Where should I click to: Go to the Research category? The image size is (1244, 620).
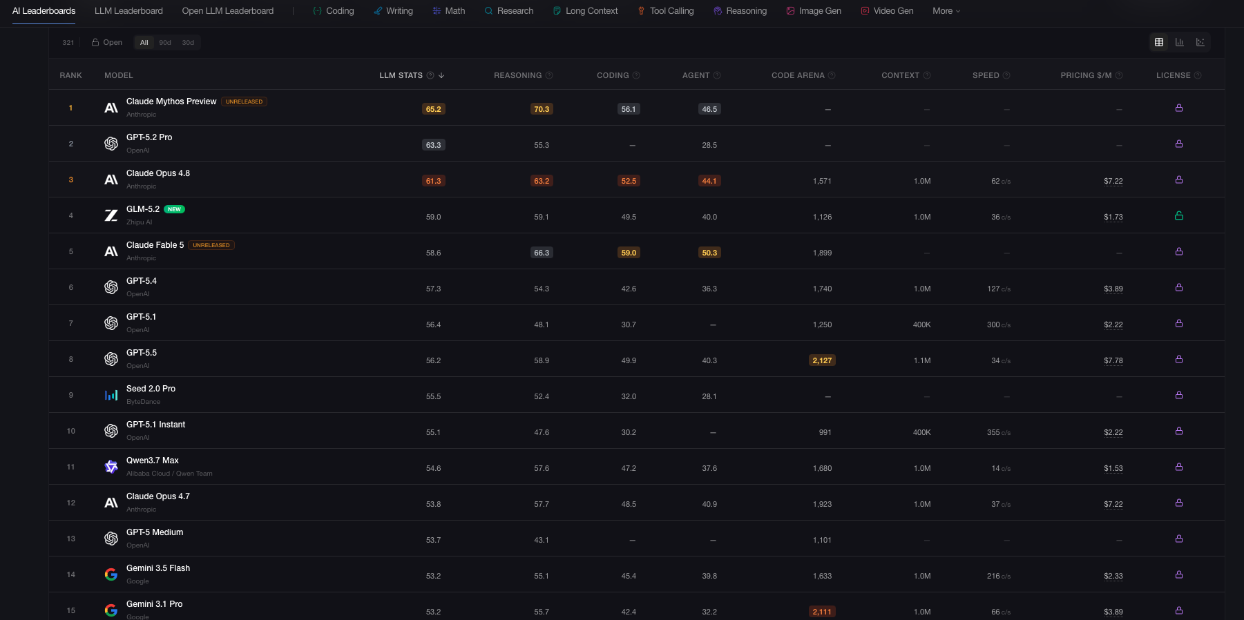pos(509,11)
